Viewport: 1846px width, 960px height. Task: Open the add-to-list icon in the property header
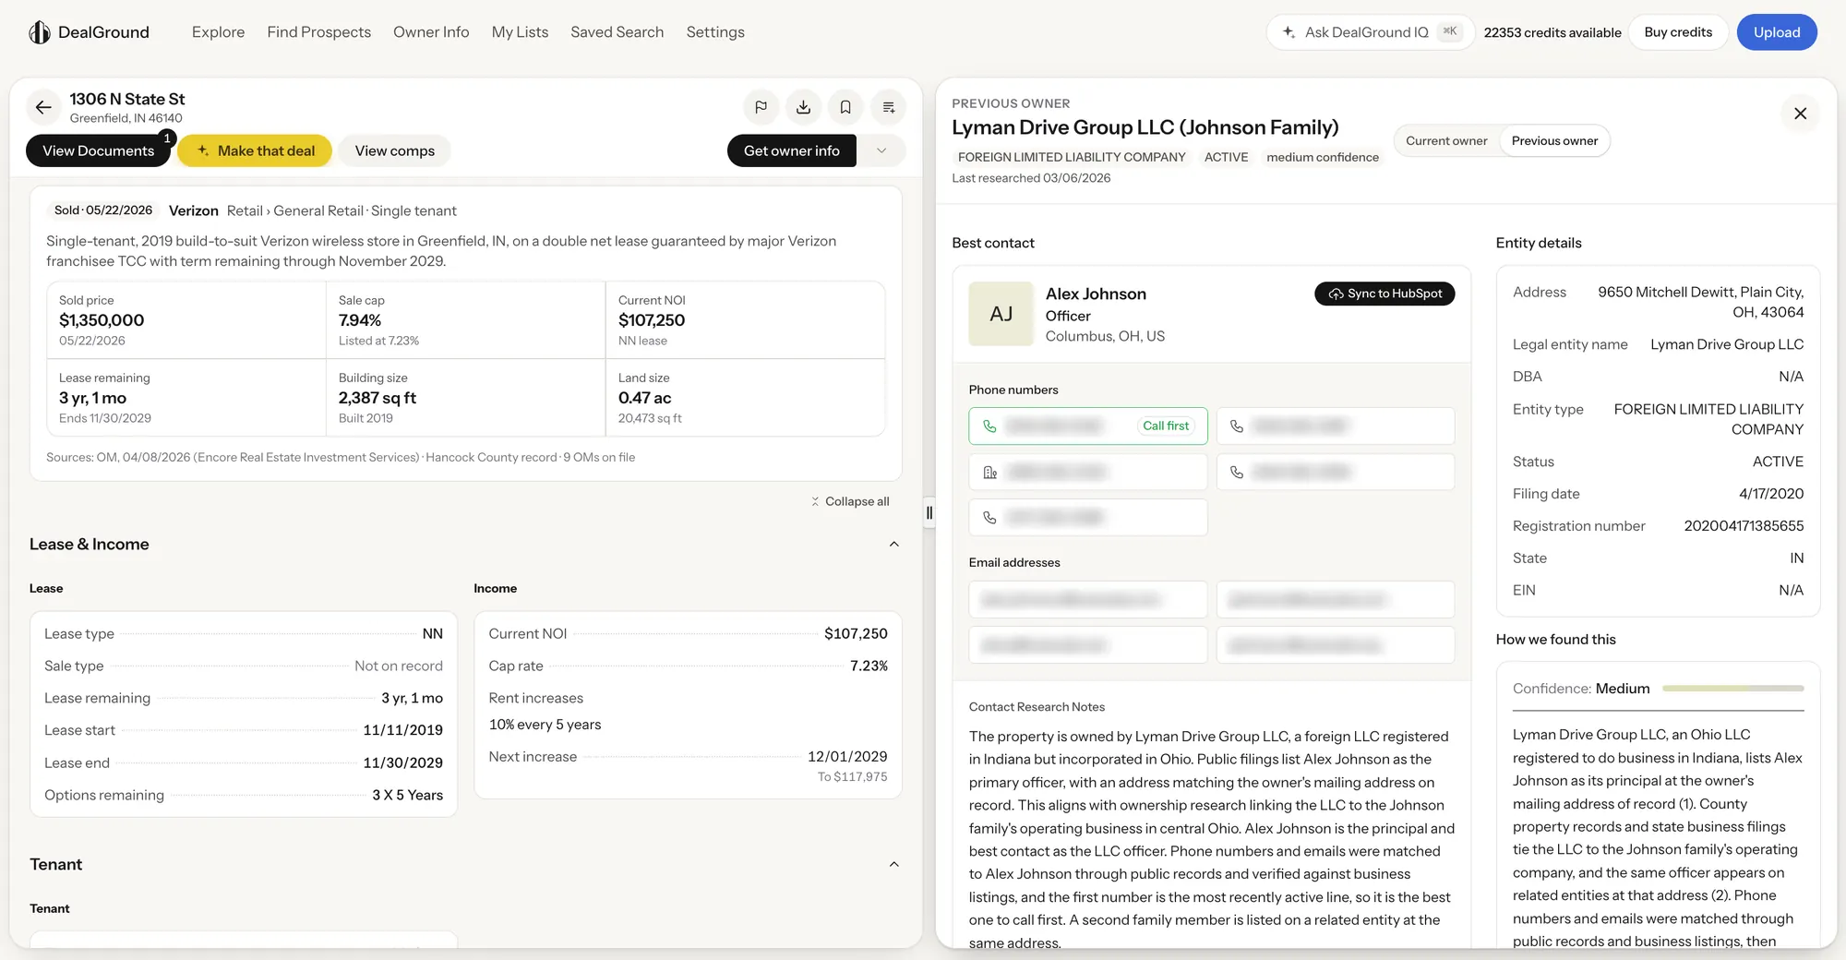888,107
